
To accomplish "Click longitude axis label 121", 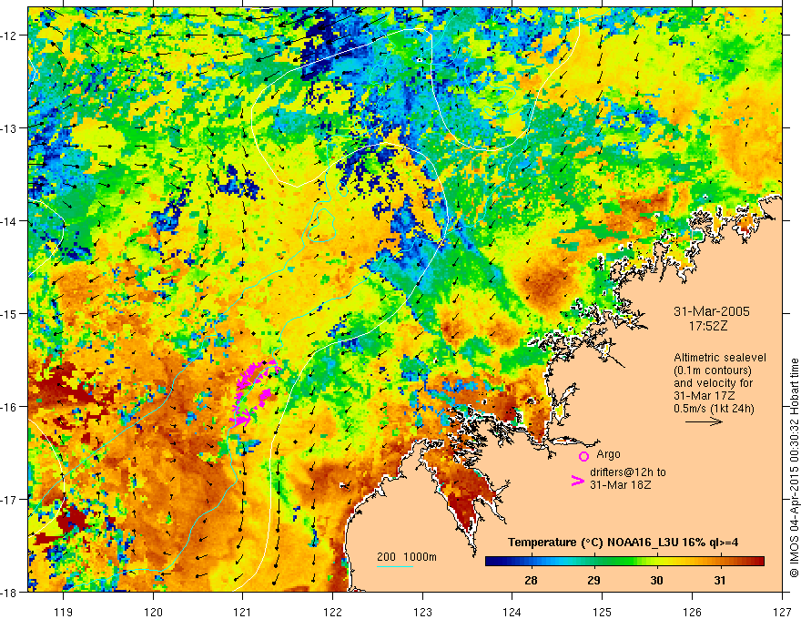I will point(243,612).
